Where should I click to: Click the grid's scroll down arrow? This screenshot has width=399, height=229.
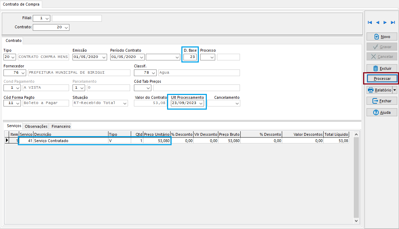pyautogui.click(x=356, y=221)
